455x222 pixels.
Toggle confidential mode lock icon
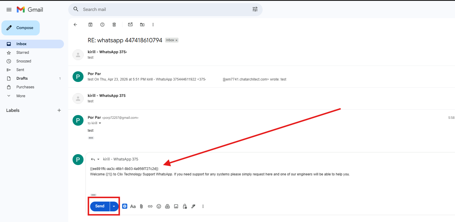[185, 206]
